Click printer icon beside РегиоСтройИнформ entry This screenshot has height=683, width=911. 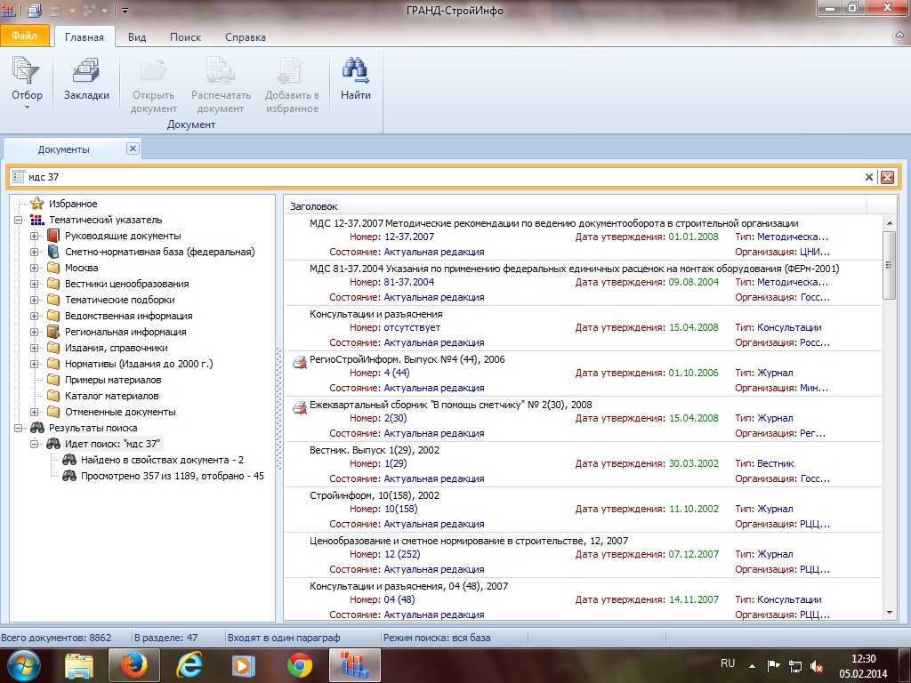299,361
